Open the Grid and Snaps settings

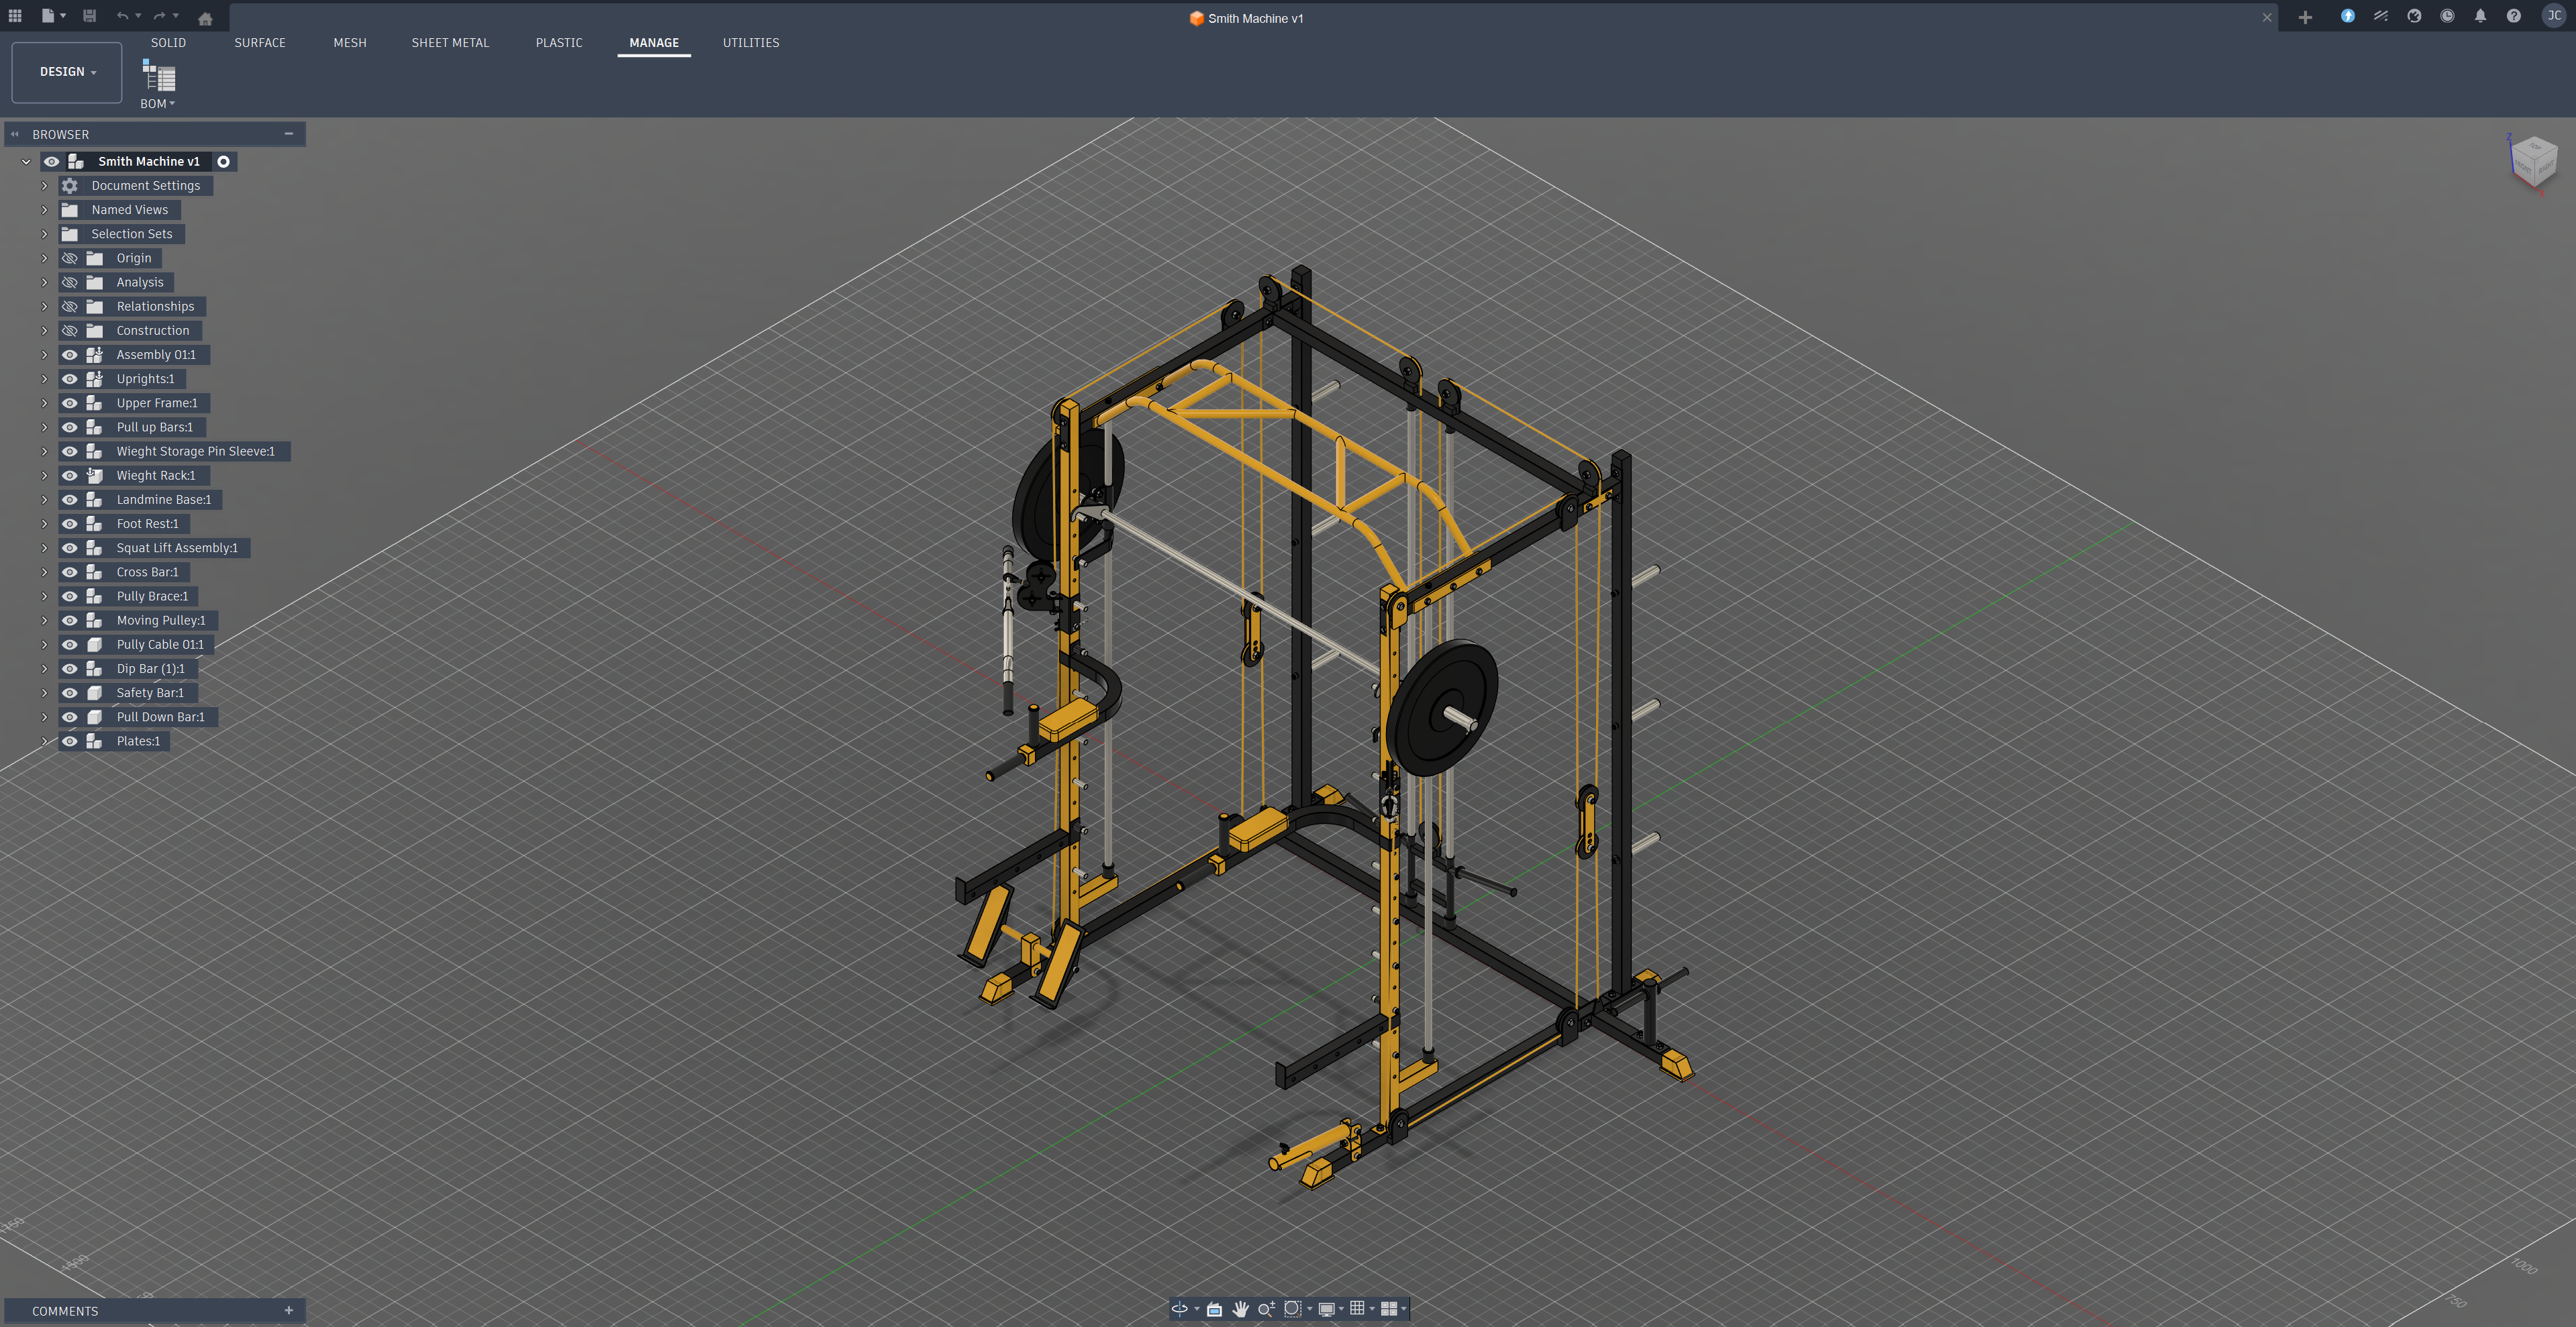click(x=1357, y=1309)
